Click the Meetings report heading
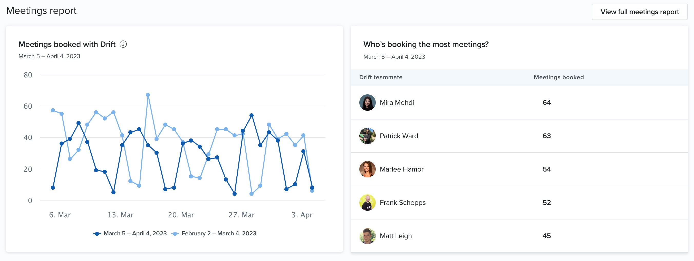This screenshot has height=261, width=694. click(x=41, y=11)
